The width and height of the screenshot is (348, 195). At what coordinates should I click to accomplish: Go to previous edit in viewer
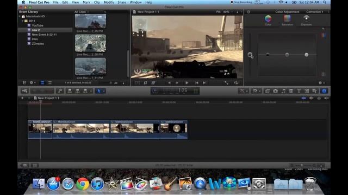coord(197,83)
